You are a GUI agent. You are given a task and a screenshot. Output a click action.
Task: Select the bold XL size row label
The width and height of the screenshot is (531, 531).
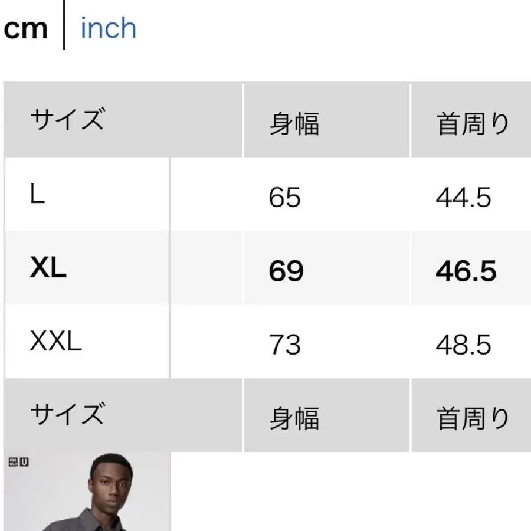click(x=48, y=270)
